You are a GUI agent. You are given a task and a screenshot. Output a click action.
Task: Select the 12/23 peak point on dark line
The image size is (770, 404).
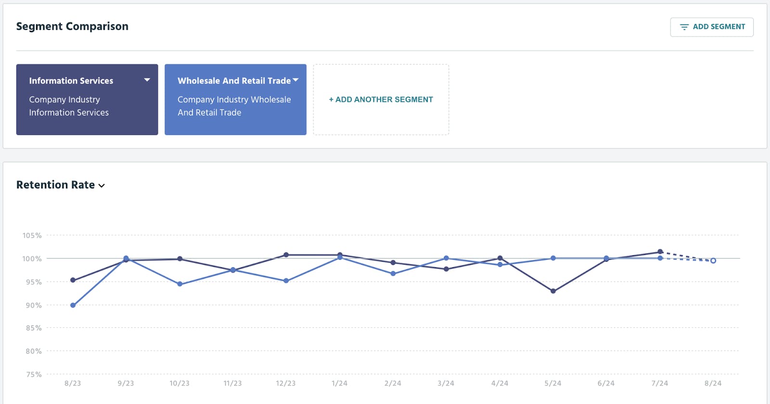[287, 255]
